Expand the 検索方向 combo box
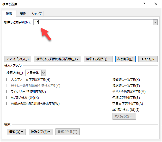 point(43,73)
